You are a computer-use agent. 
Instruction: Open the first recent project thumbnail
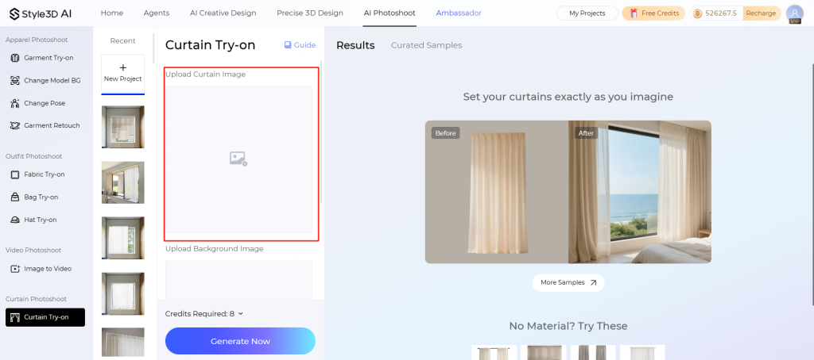123,127
